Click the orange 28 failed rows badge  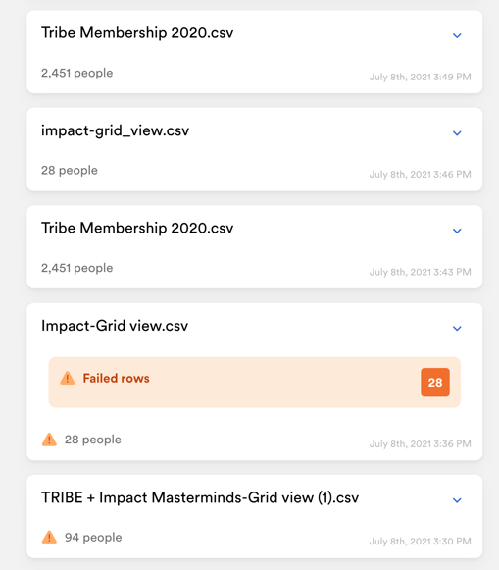(435, 382)
